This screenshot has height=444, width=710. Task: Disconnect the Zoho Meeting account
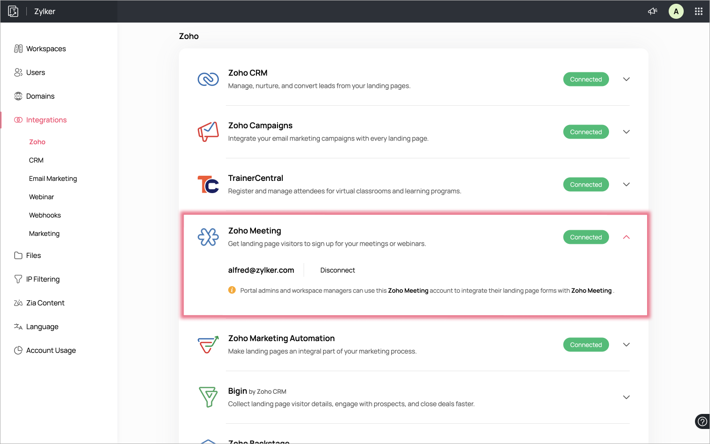338,270
